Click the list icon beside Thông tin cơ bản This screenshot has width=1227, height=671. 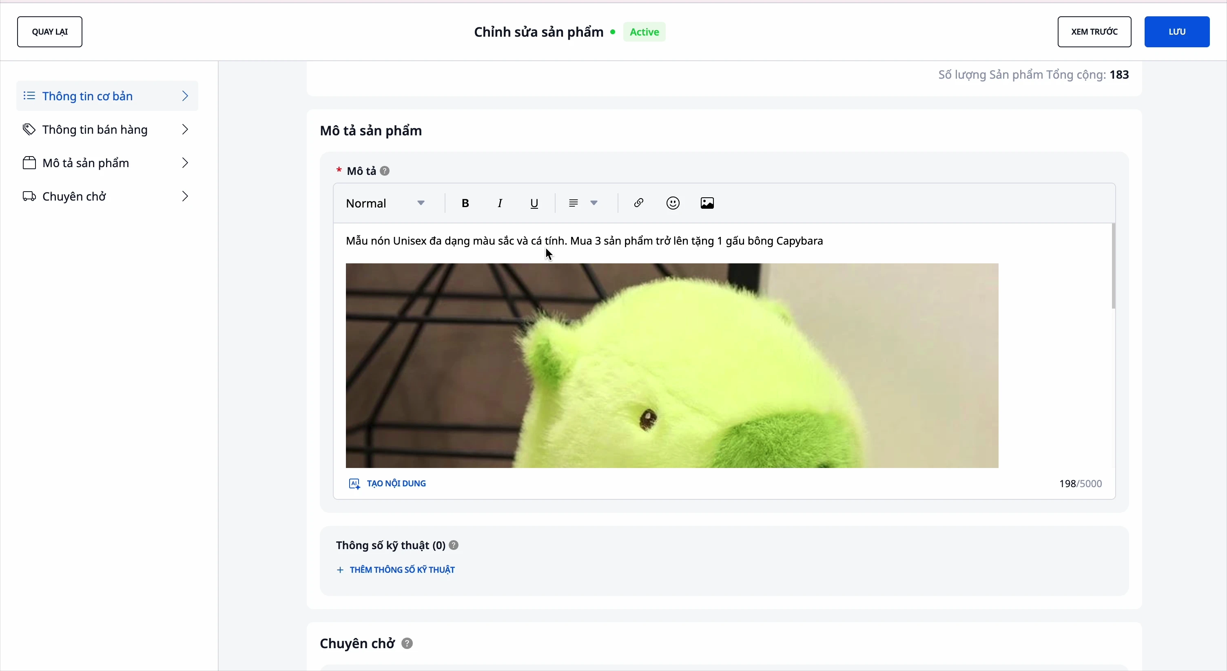[29, 96]
